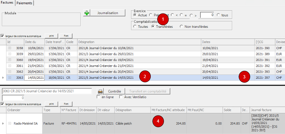285x134 pixels.
Task: Select the Précédent exercice radio button
Action: point(151,15)
